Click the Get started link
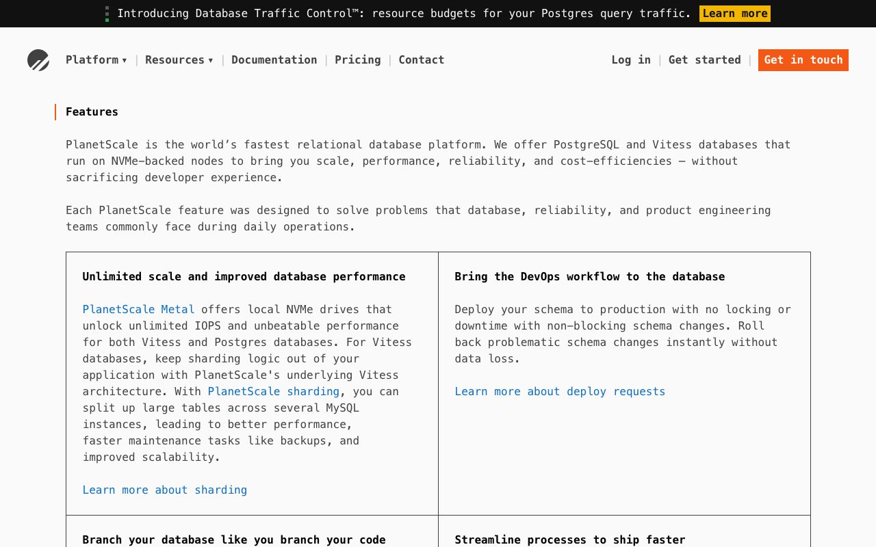Image resolution: width=876 pixels, height=547 pixels. click(705, 60)
